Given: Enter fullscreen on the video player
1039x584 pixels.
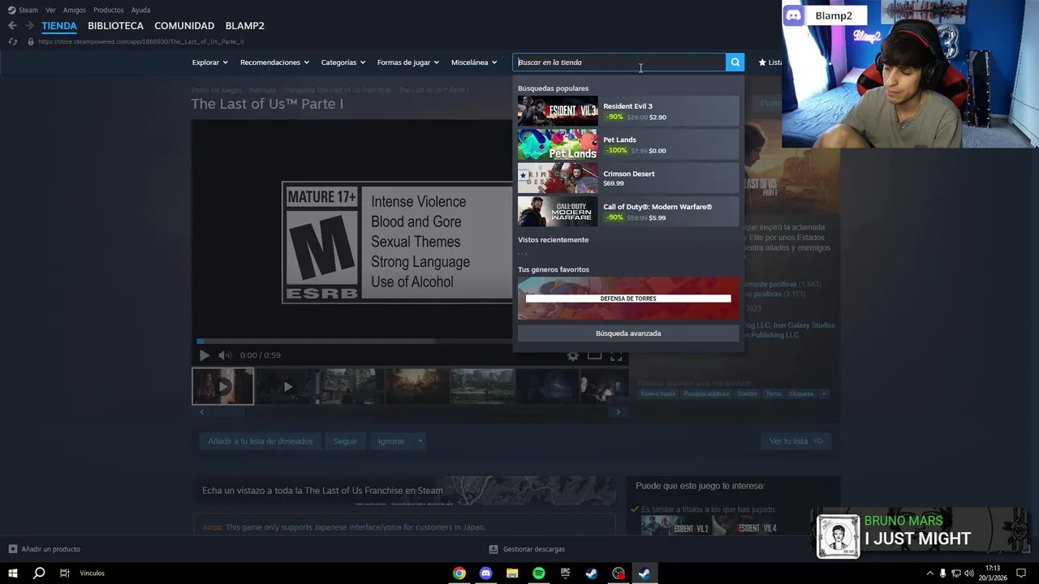Looking at the screenshot, I should 616,355.
